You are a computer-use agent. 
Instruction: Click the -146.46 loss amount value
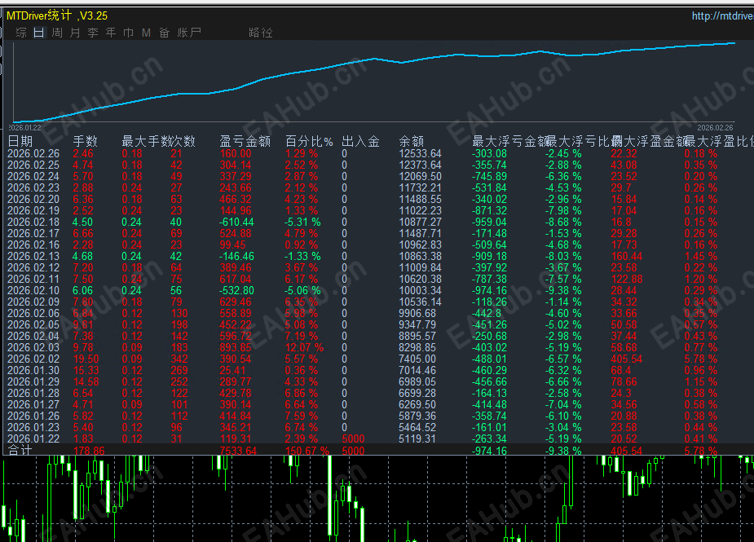point(236,257)
